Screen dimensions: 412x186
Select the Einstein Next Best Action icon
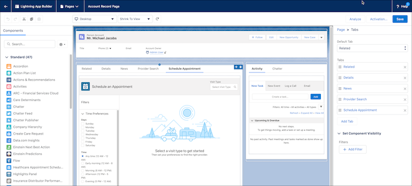click(9, 147)
